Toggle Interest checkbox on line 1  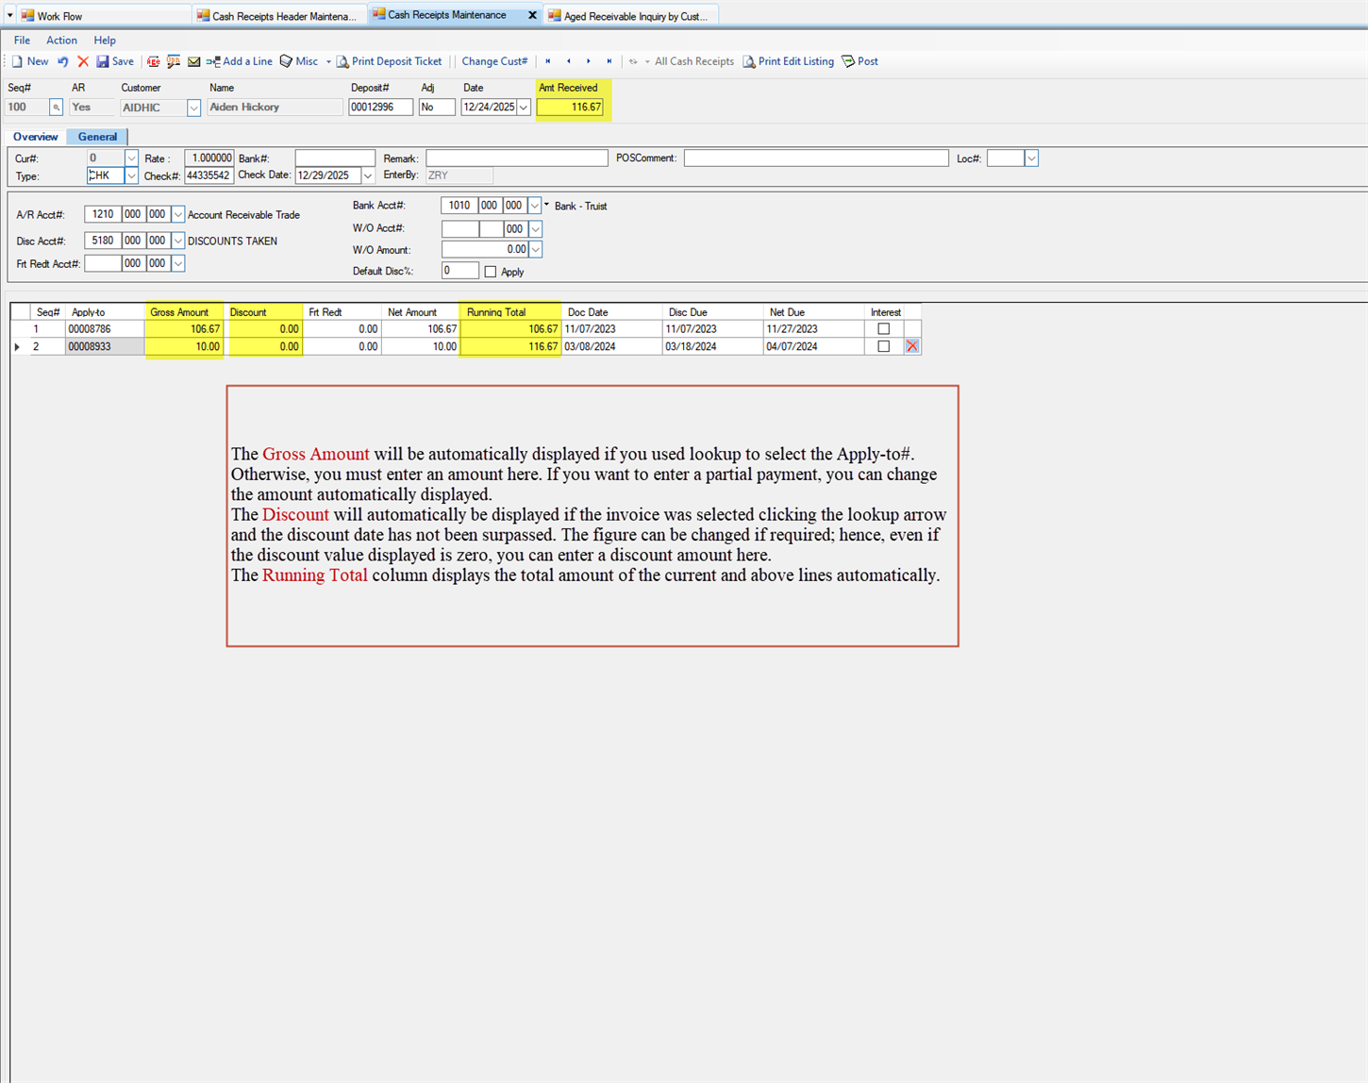click(x=882, y=328)
